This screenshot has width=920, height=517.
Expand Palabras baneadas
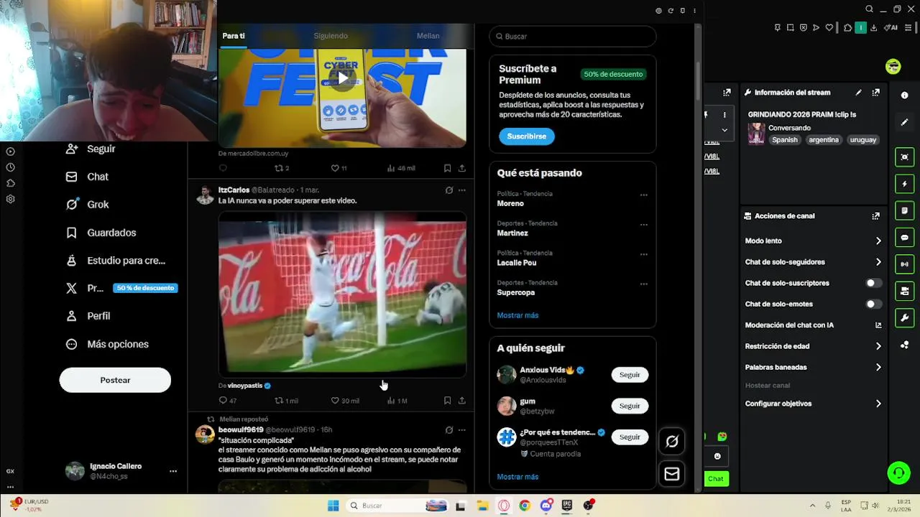pyautogui.click(x=813, y=367)
